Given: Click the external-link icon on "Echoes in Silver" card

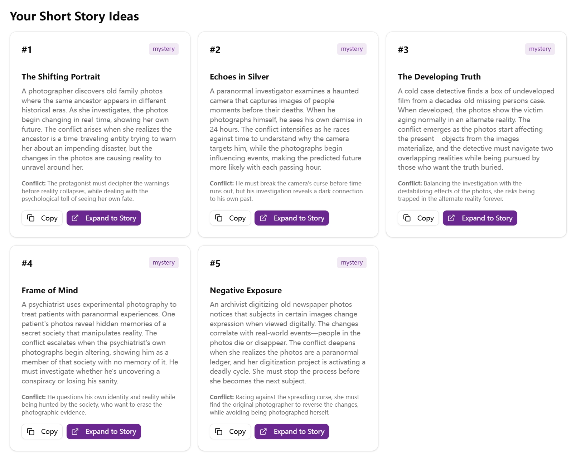Looking at the screenshot, I should [264, 218].
